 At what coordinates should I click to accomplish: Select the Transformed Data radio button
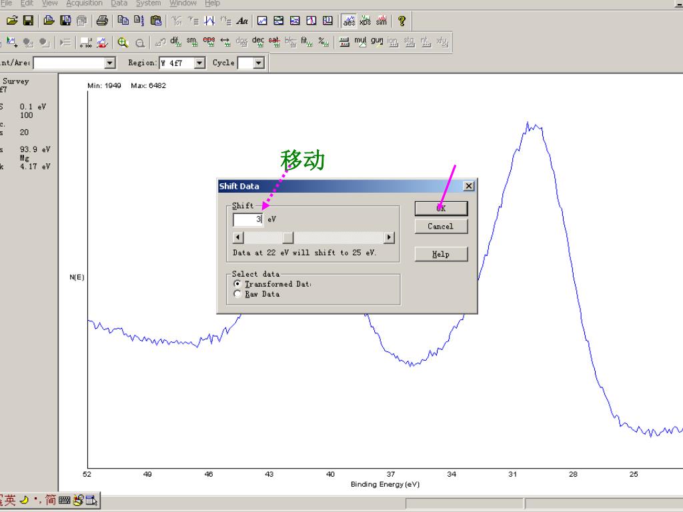(x=237, y=284)
